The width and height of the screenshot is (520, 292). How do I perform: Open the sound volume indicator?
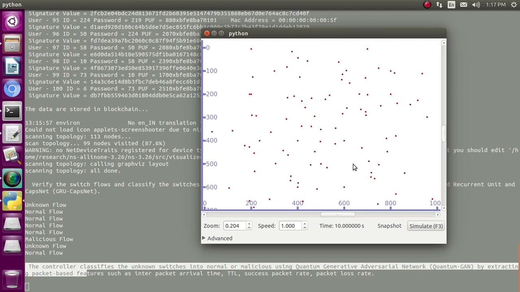(x=477, y=4)
